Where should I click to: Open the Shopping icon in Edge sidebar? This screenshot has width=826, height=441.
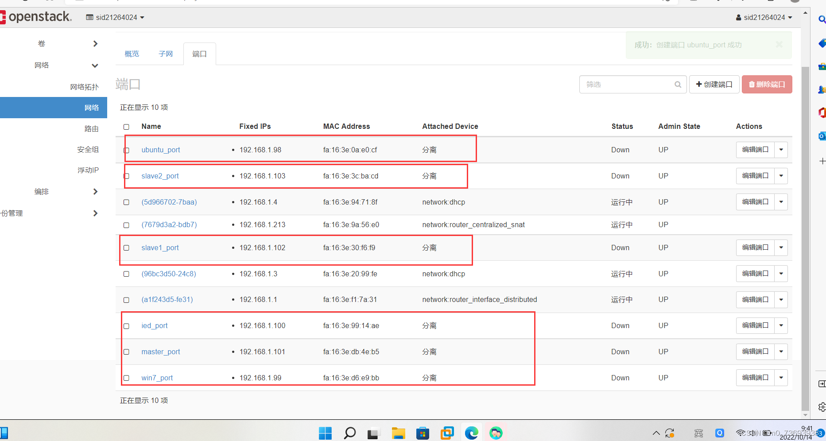pyautogui.click(x=822, y=43)
